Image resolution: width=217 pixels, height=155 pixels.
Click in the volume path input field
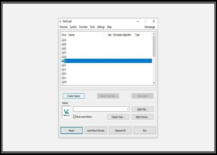(x=100, y=109)
